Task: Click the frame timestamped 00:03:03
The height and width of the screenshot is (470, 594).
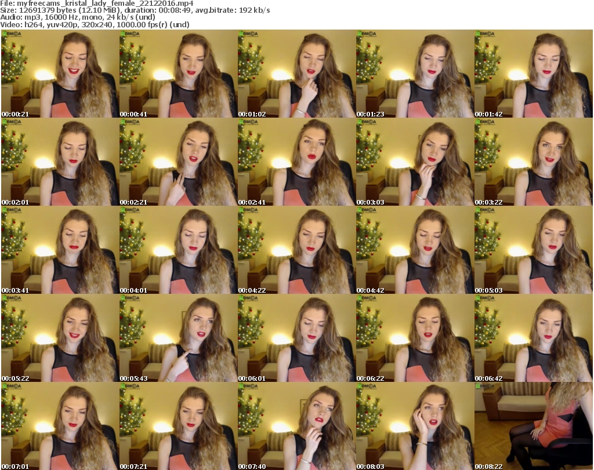Action: [415, 163]
